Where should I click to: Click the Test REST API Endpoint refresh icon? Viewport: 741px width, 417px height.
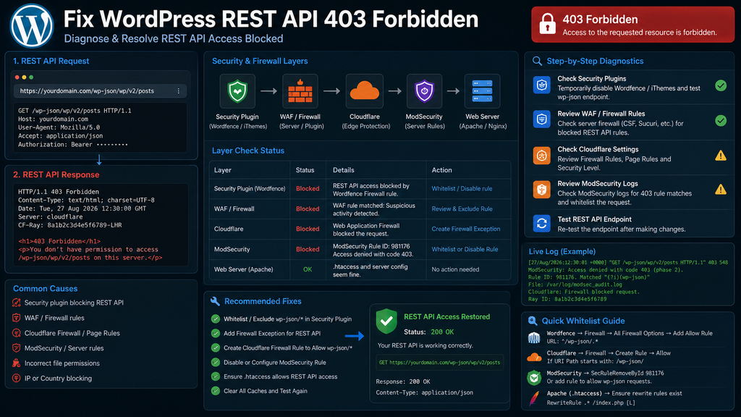541,223
